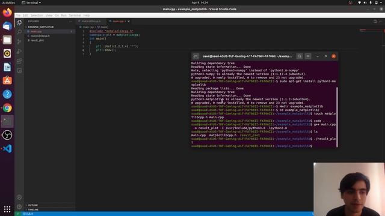Click the terminal prompt on the last line
Image resolution: width=385 pixels, height=216 pixels.
(251, 146)
